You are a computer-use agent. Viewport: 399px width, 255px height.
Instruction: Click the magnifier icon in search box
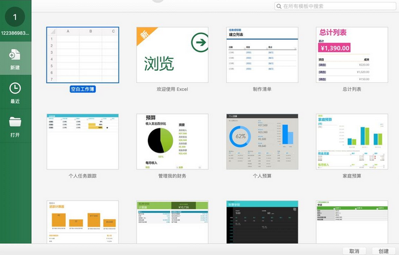[x=278, y=6]
